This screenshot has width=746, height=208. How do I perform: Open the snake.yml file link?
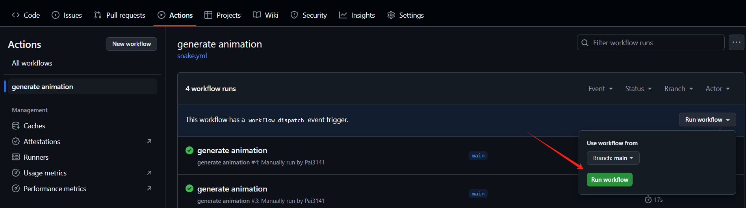tap(192, 56)
